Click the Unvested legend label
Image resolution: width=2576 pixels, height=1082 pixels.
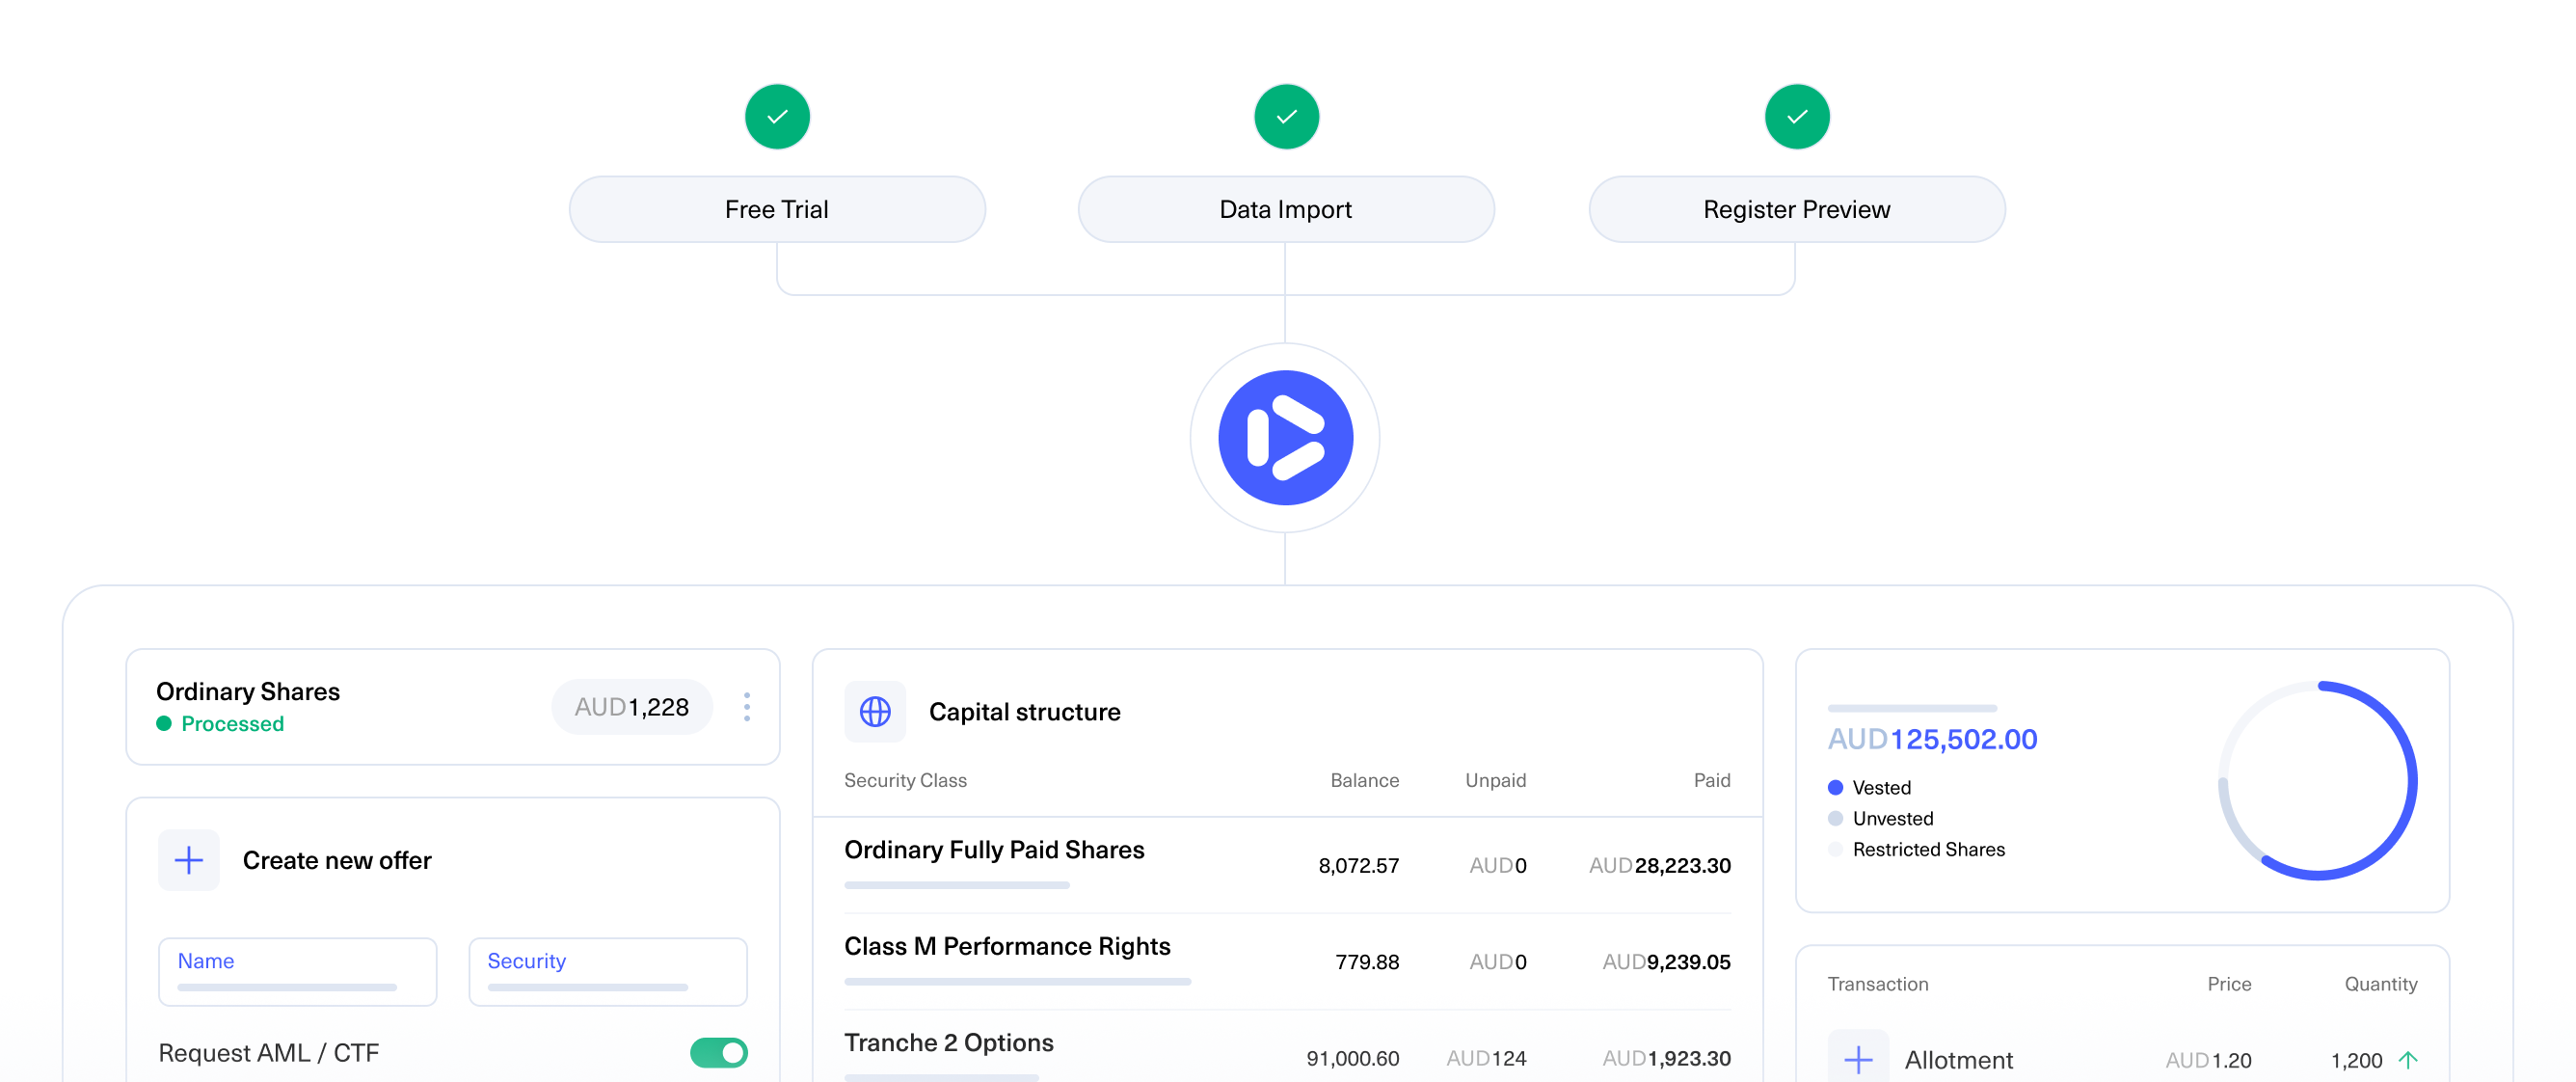(x=1892, y=818)
